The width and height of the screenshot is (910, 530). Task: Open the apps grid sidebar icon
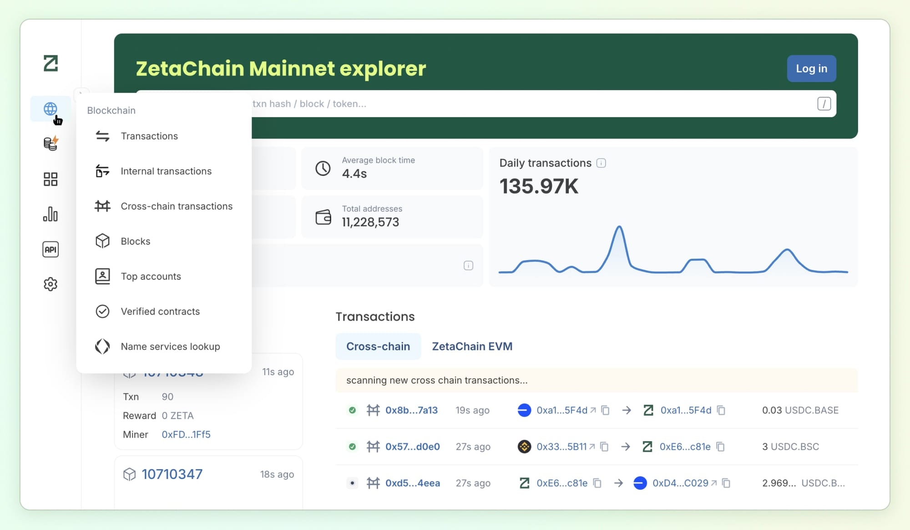point(51,179)
